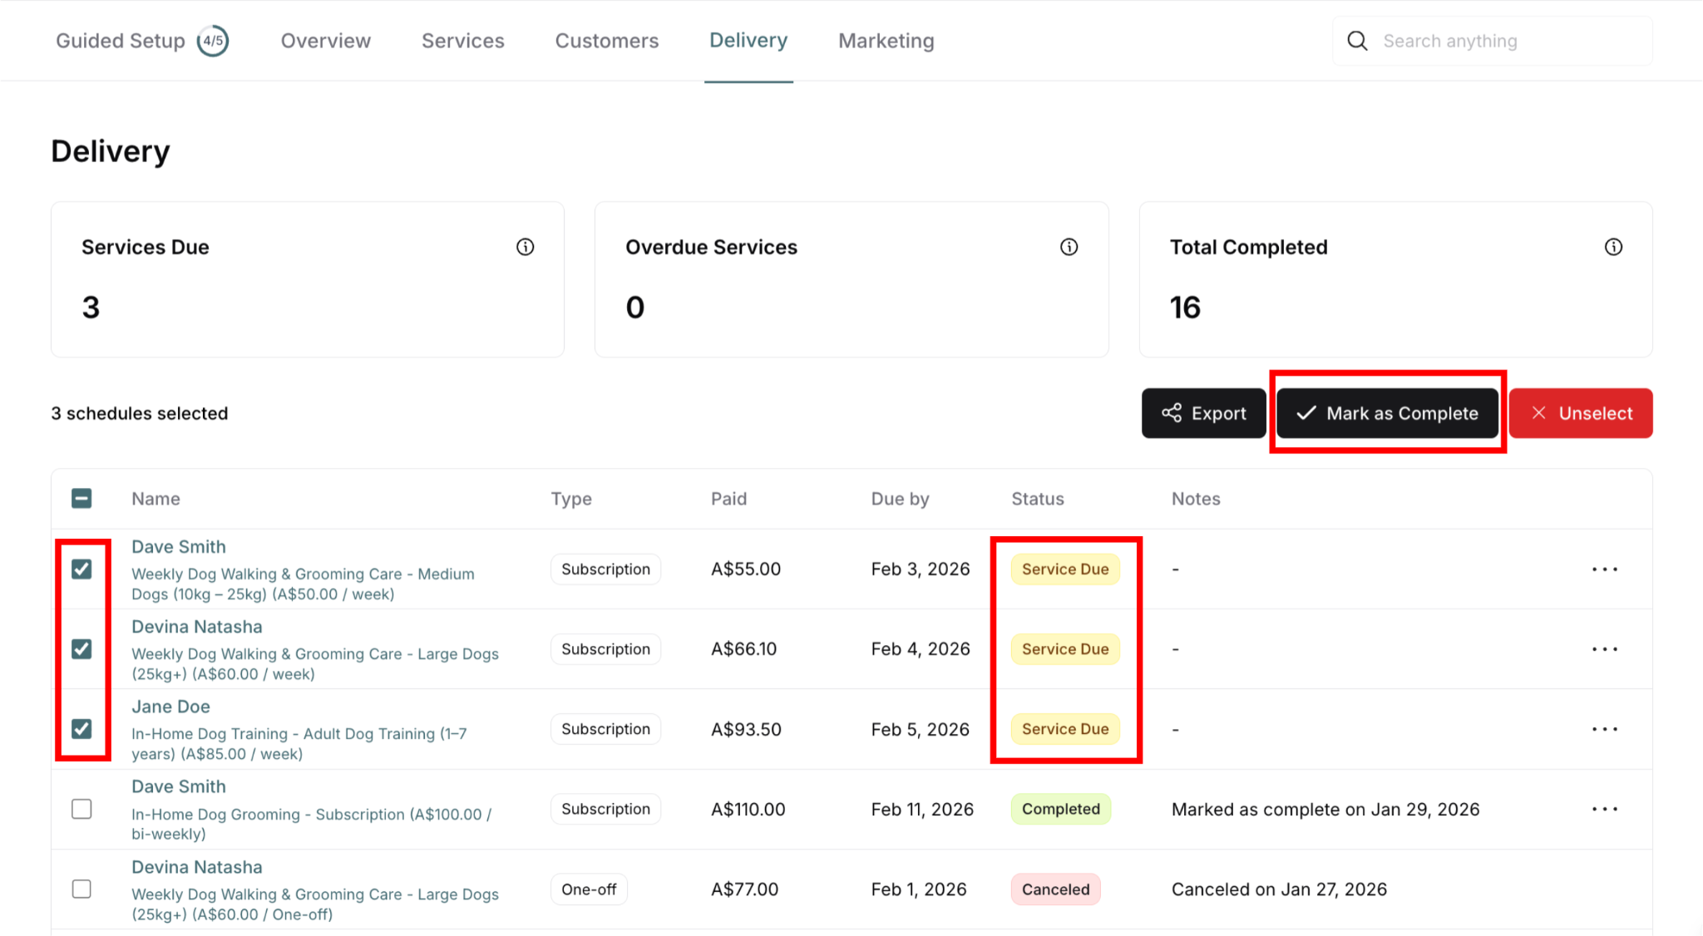Click the red Unselect button
The image size is (1703, 936).
(x=1581, y=413)
